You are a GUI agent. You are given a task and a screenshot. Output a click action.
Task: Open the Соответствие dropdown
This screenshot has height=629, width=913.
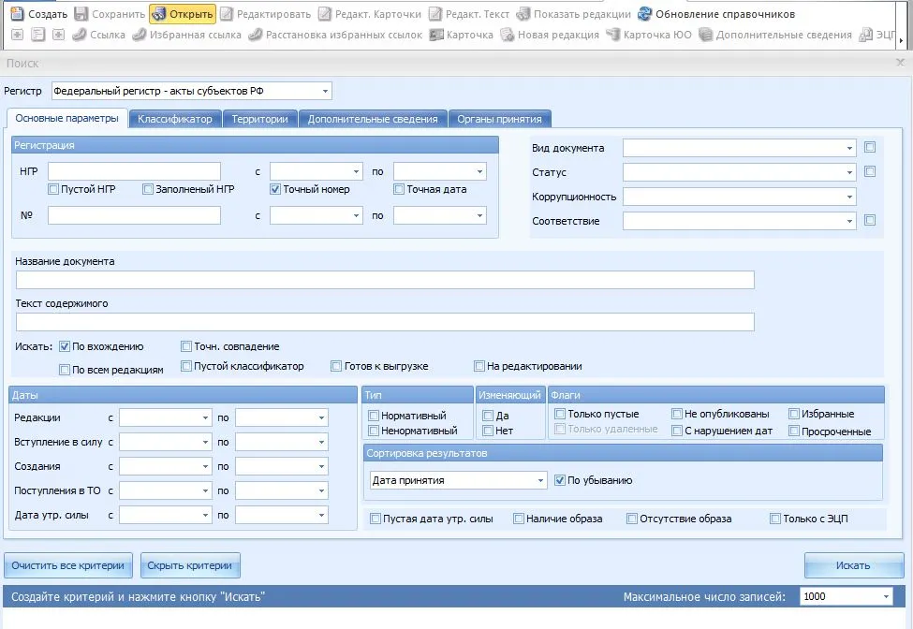coord(849,221)
